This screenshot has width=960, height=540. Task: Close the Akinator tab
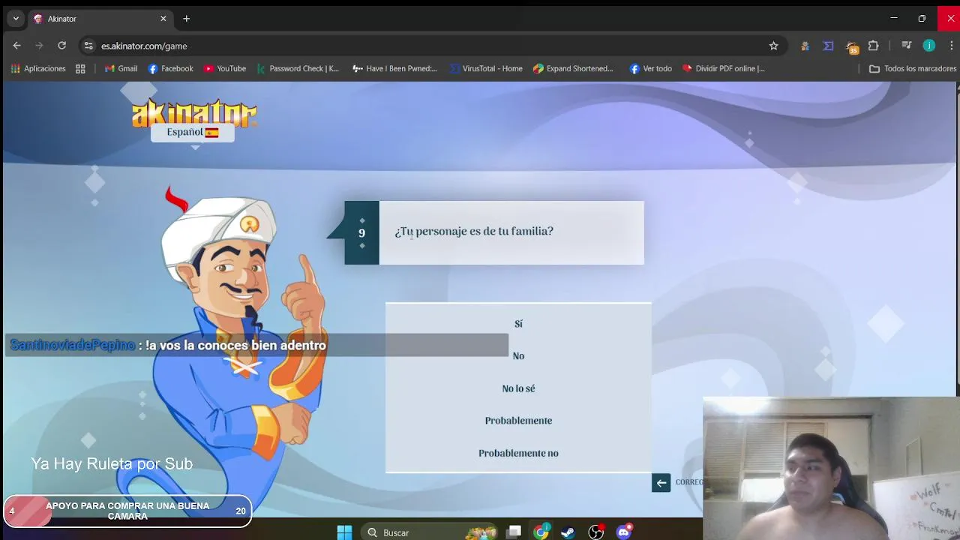[163, 19]
